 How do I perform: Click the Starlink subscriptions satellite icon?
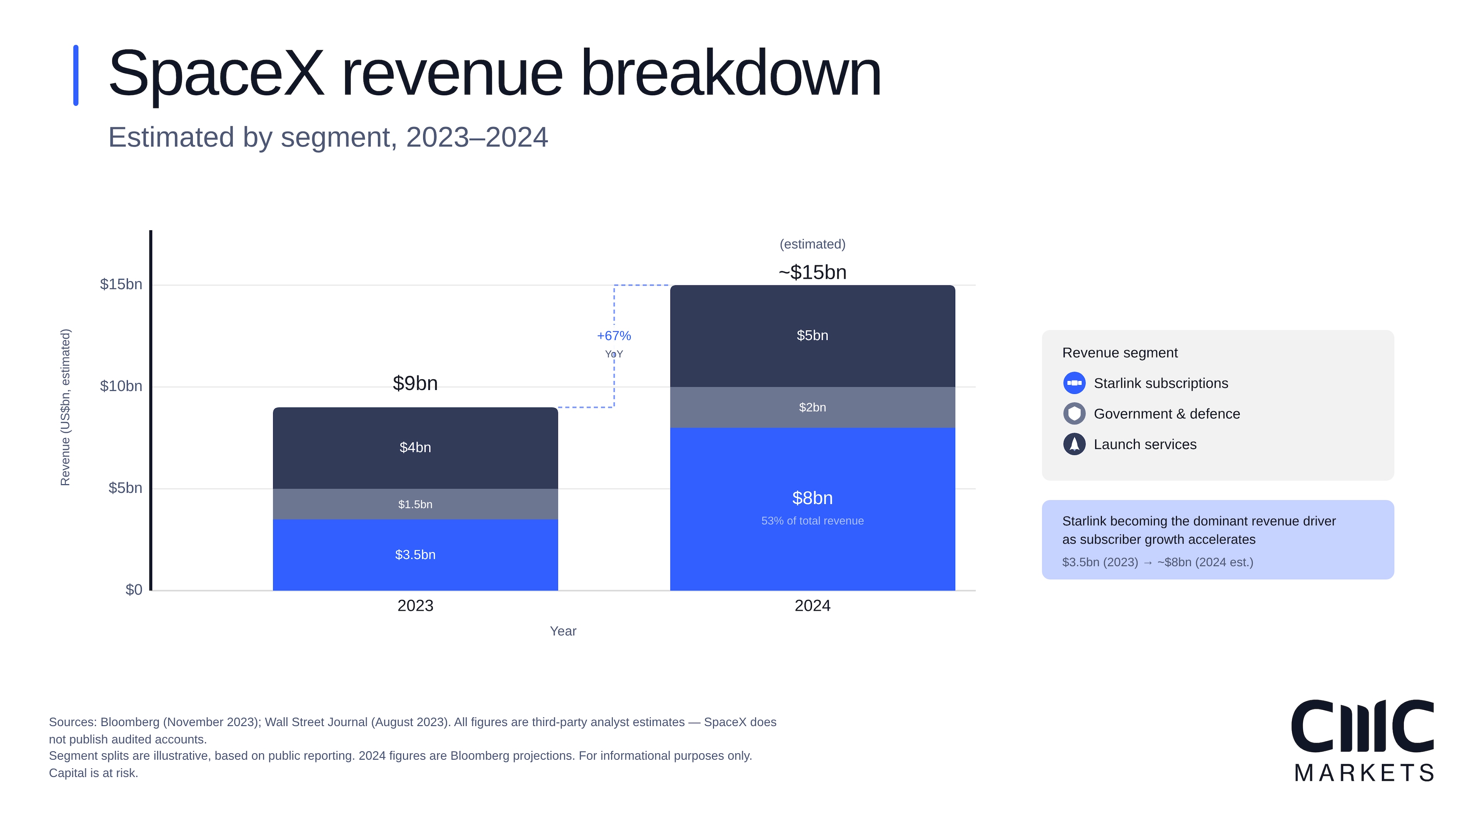click(1074, 383)
